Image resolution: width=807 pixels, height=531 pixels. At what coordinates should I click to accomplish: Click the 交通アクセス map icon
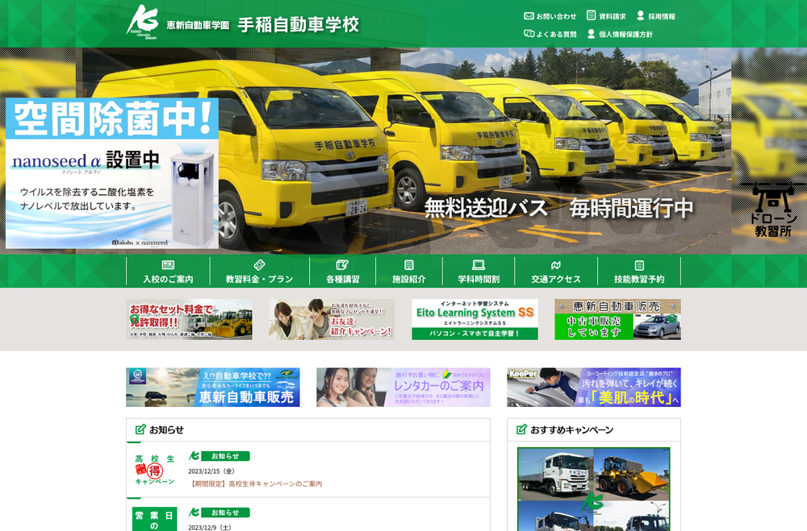coord(556,265)
